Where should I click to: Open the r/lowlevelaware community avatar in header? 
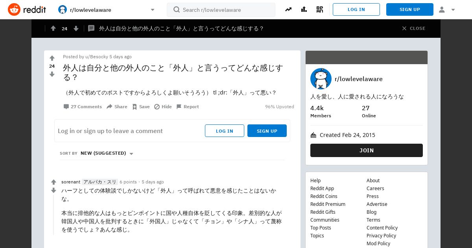(x=63, y=9)
